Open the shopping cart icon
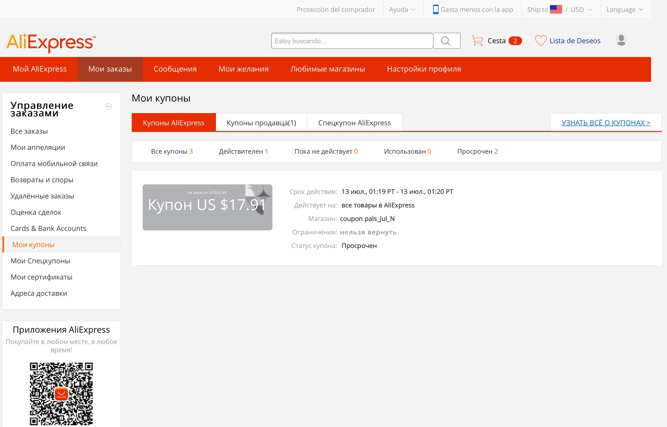 (477, 41)
